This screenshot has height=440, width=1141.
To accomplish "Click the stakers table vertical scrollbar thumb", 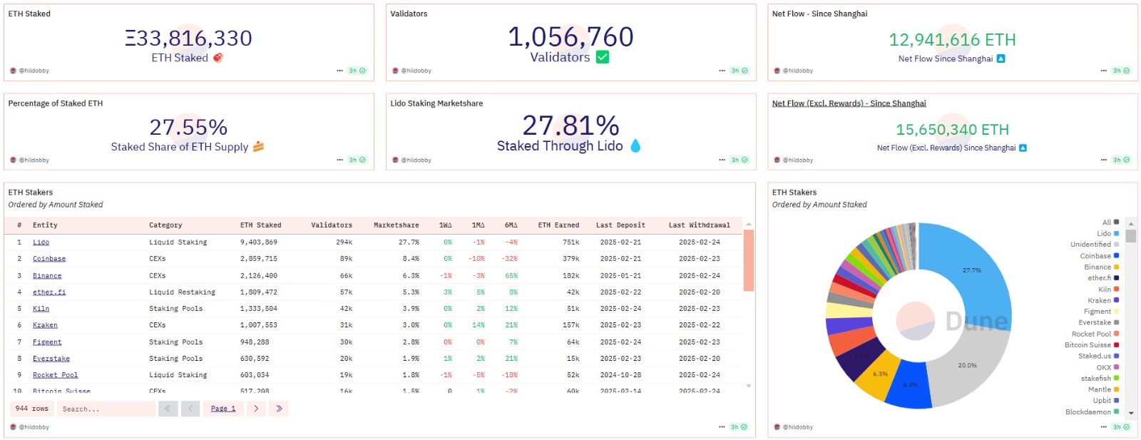I will [748, 260].
